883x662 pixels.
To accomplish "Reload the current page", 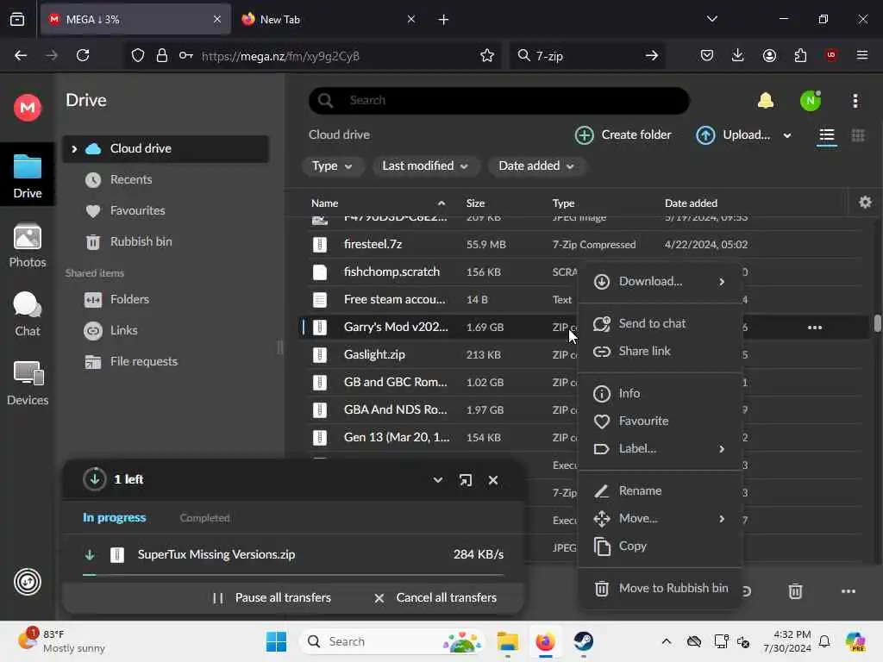I will point(83,55).
